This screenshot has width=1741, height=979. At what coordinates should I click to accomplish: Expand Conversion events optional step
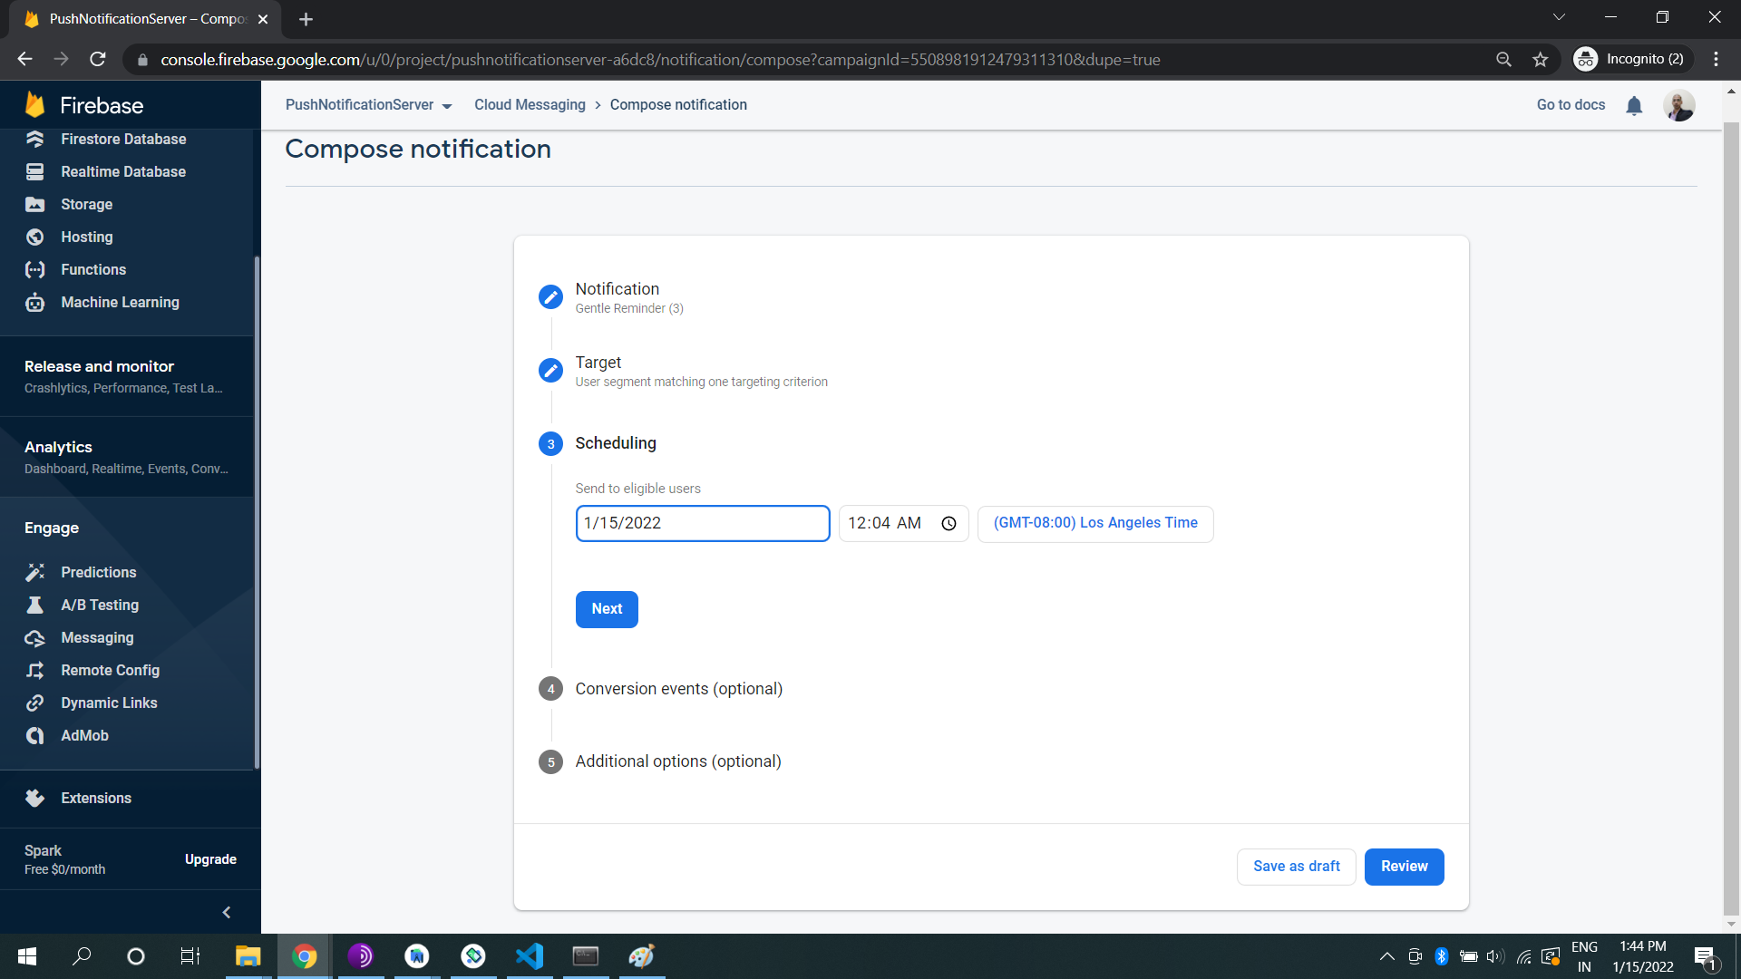point(678,689)
